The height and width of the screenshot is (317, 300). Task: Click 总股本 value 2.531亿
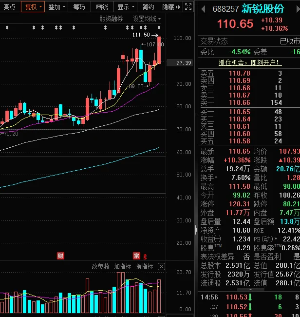(x=238, y=265)
